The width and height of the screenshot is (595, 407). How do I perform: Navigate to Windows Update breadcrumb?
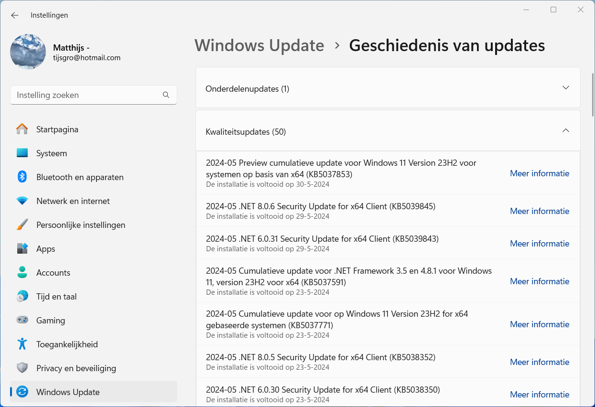(x=259, y=45)
